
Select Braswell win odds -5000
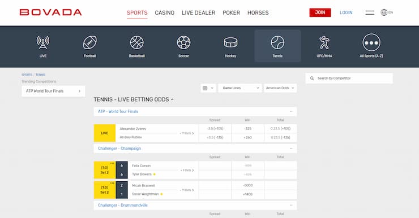(247, 185)
